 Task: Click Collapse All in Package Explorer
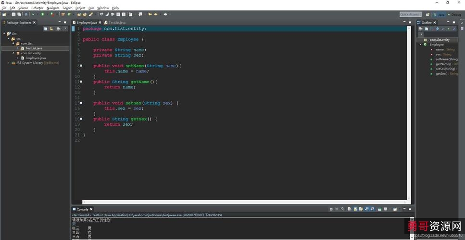coord(46,29)
